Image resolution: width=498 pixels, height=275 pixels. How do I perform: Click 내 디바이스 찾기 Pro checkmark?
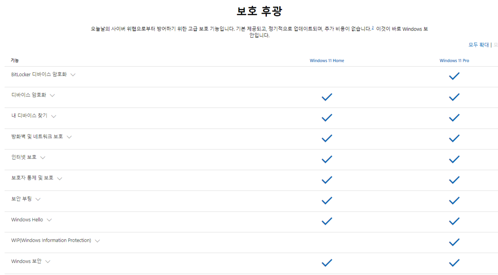tap(454, 118)
